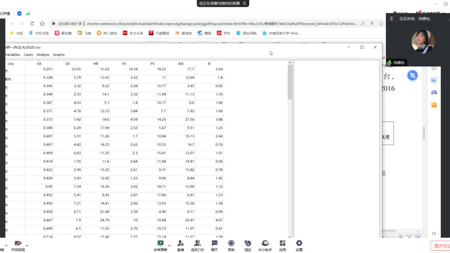Open the 聊天 chat panel
This screenshot has width=450, height=253.
[214, 246]
